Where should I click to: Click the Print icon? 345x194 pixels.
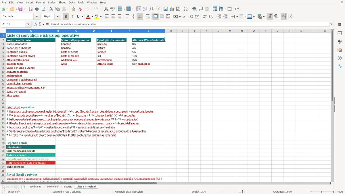pyautogui.click(x=37, y=9)
